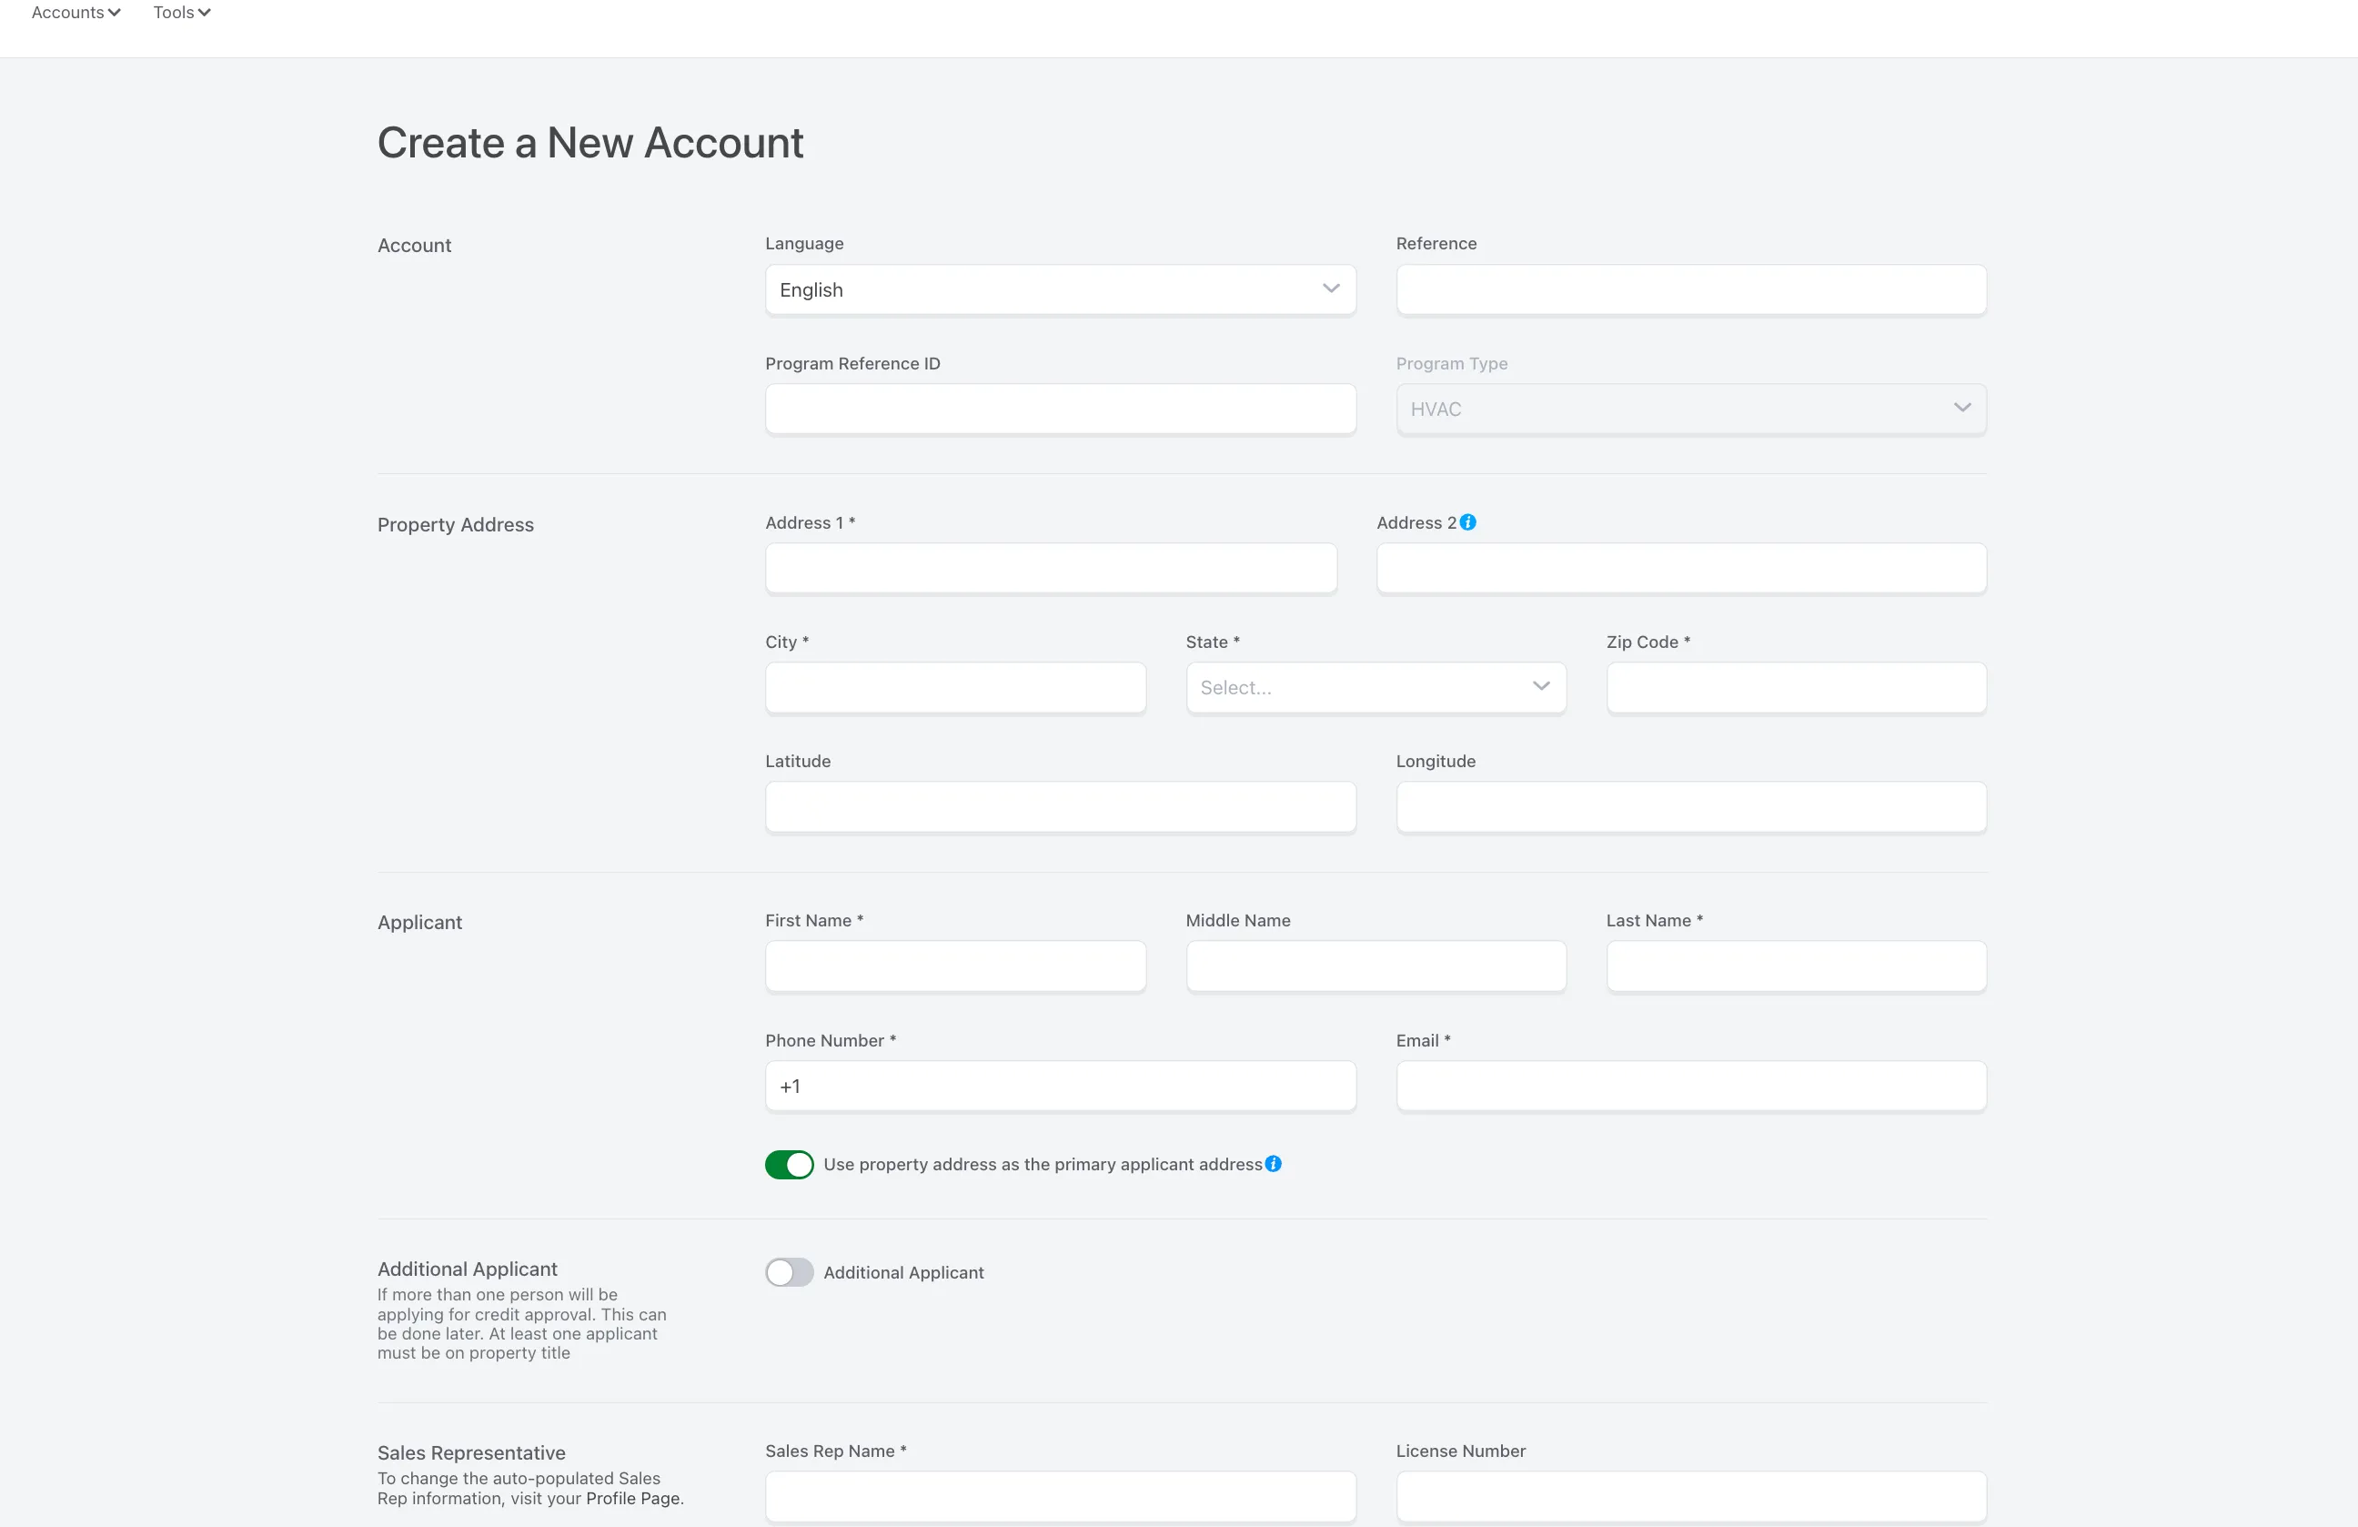2358x1527 pixels.
Task: Click the 'Property Address' section label
Action: [456, 524]
